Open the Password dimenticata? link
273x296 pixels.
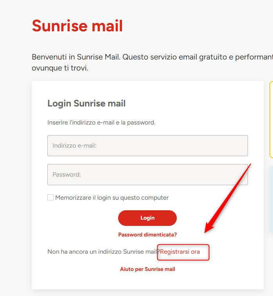tap(147, 235)
